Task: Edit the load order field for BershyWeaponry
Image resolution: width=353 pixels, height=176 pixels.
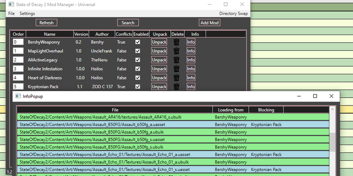Action: (x=18, y=42)
